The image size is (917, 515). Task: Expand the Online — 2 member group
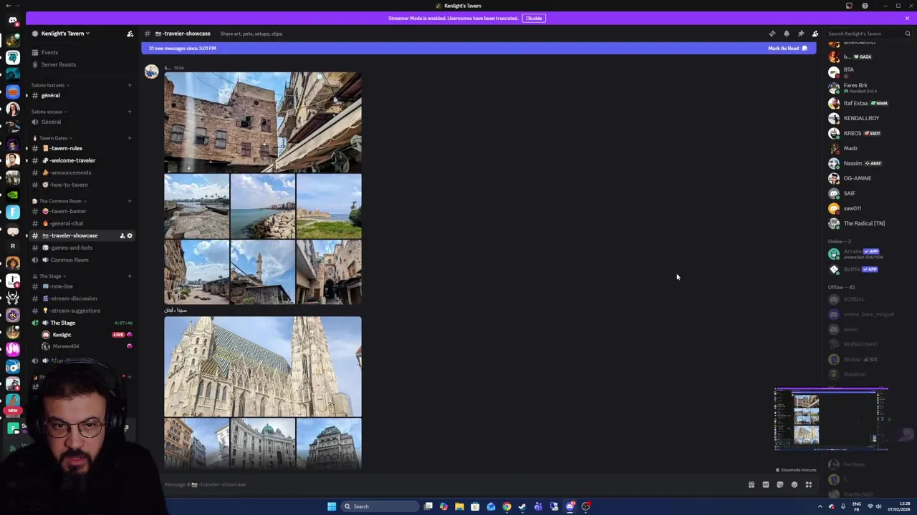(840, 242)
